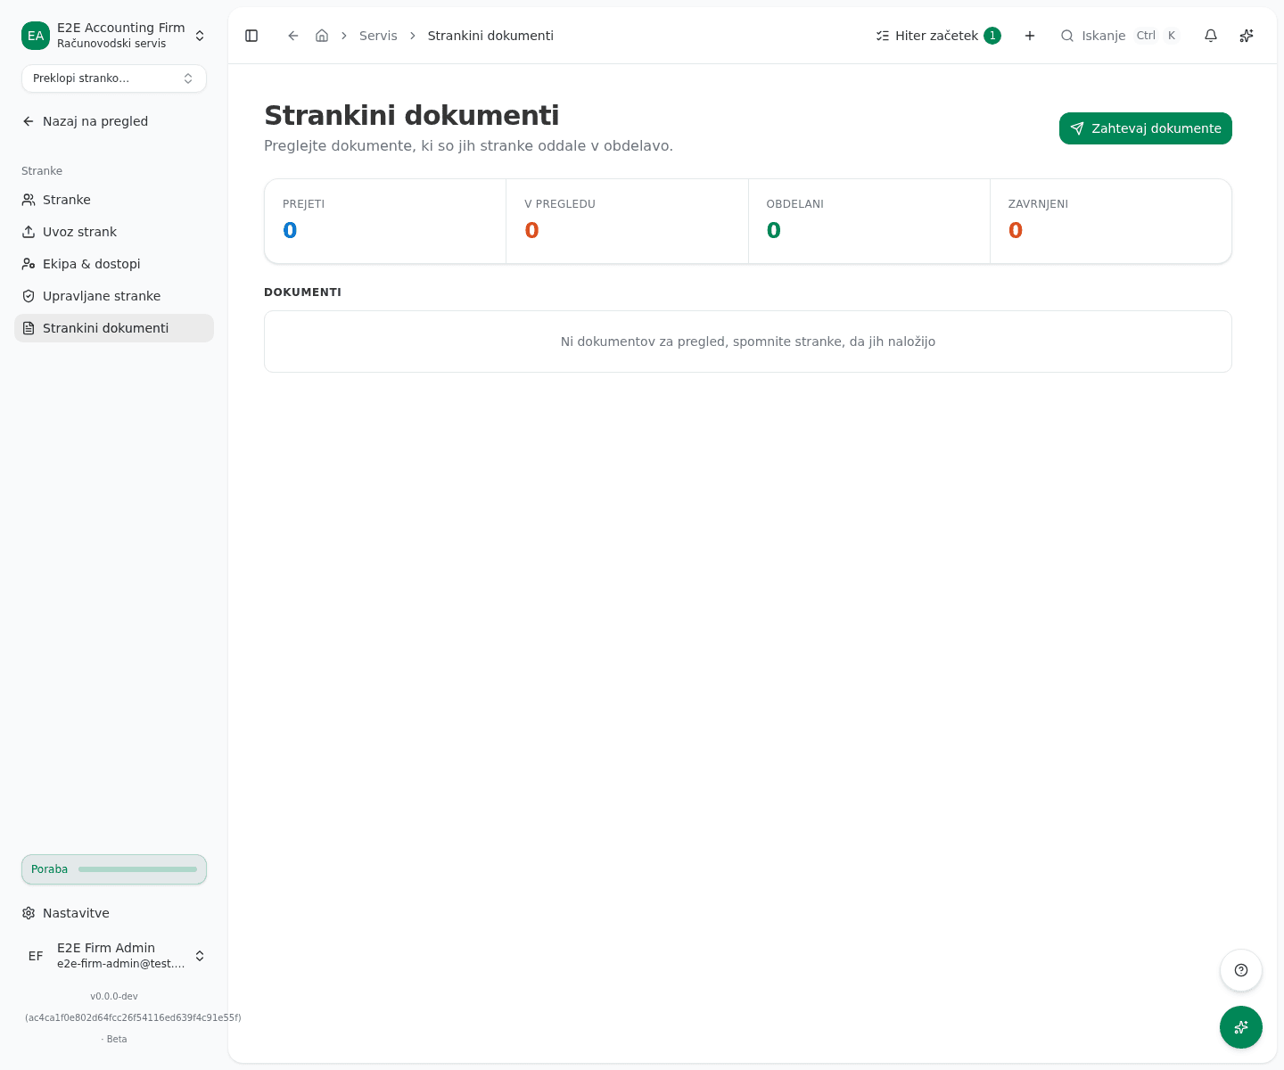Open Stranke in the sidebar
The width and height of the screenshot is (1284, 1070).
click(114, 200)
